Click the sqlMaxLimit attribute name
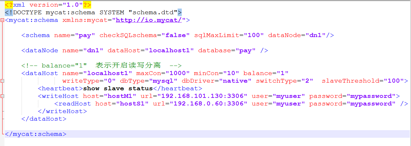411x146 pixels. 217,35
